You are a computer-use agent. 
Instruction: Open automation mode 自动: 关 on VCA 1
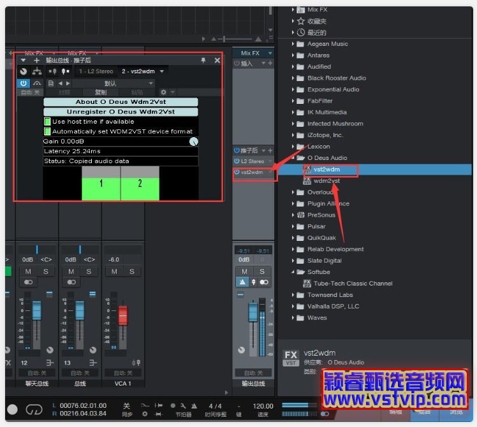tap(123, 373)
